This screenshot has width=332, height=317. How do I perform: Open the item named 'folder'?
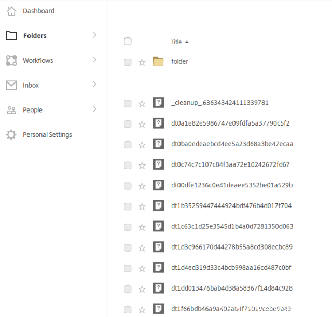coord(179,61)
